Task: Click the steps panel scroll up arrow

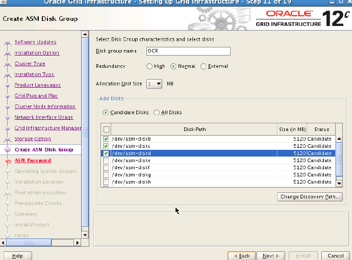Action: pos(85,34)
